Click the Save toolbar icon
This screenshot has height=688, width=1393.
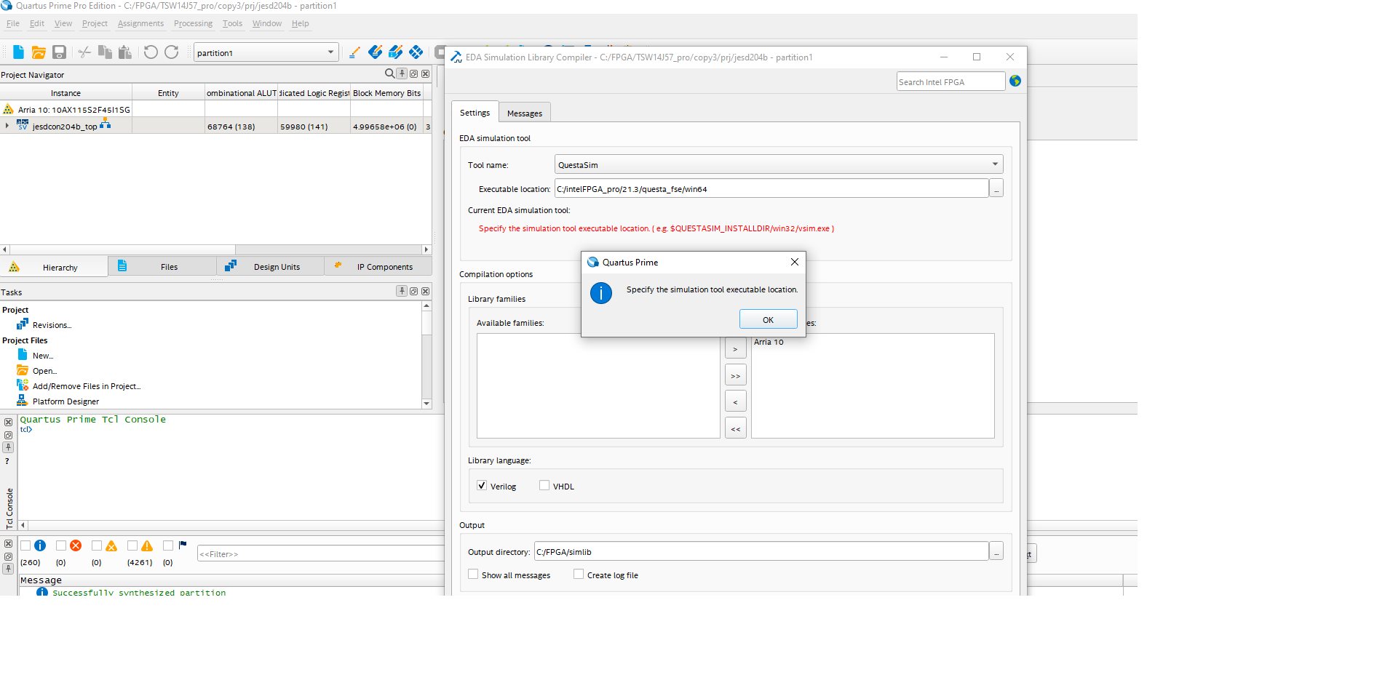[60, 52]
